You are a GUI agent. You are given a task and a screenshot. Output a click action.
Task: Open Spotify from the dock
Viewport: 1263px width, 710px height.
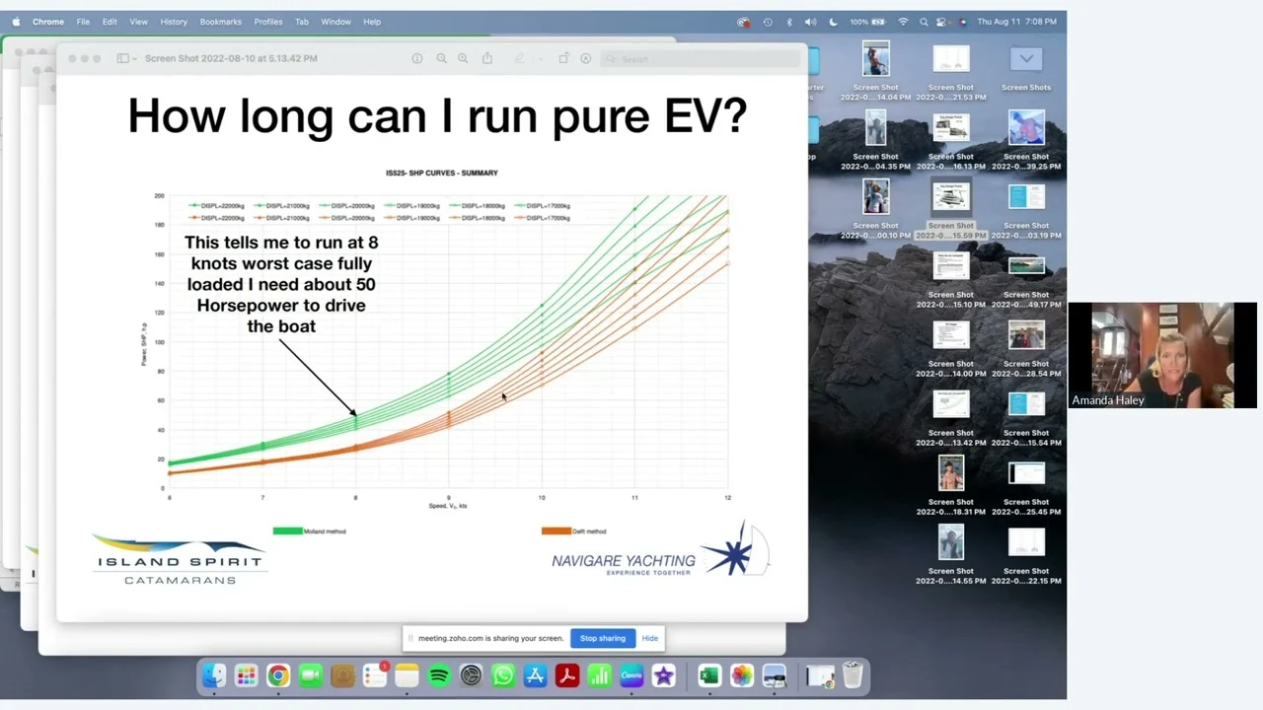point(438,675)
